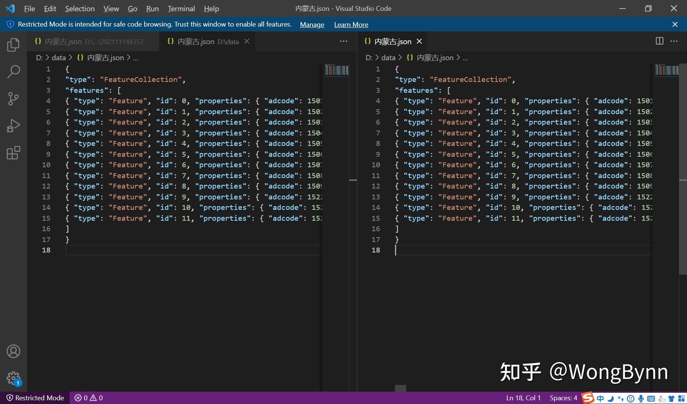Screen dimensions: 687x404
Task: Click the toolbox grid icon in input toolbar
Action: [681, 399]
